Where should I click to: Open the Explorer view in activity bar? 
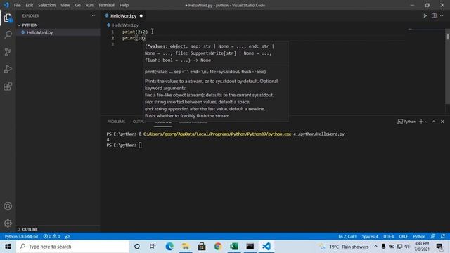[8, 18]
